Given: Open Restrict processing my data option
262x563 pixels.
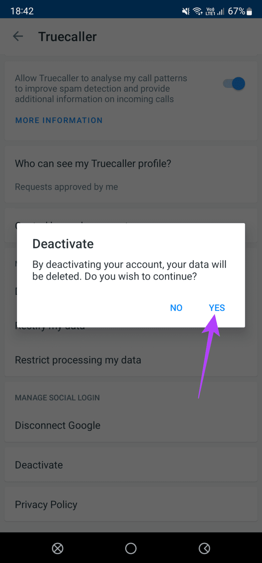Looking at the screenshot, I should [78, 360].
